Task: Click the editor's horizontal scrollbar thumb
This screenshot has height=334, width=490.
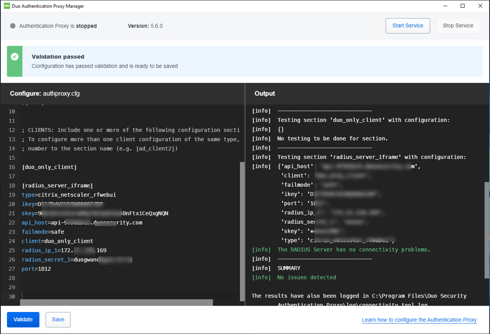Action: tap(117, 303)
